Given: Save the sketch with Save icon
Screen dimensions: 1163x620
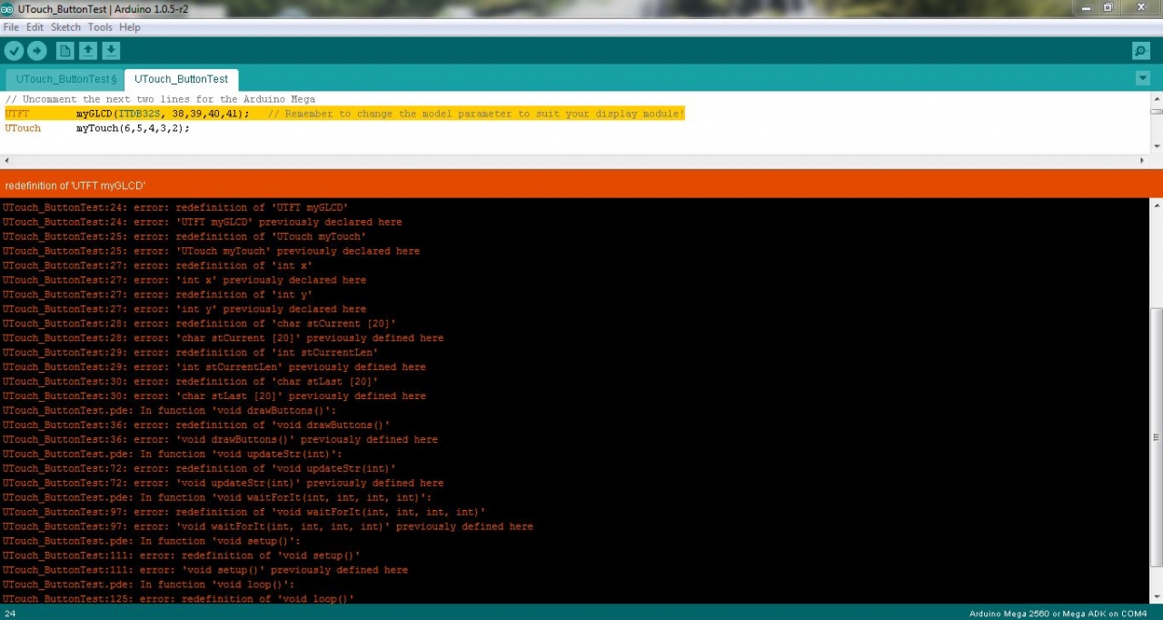Looking at the screenshot, I should [x=111, y=51].
